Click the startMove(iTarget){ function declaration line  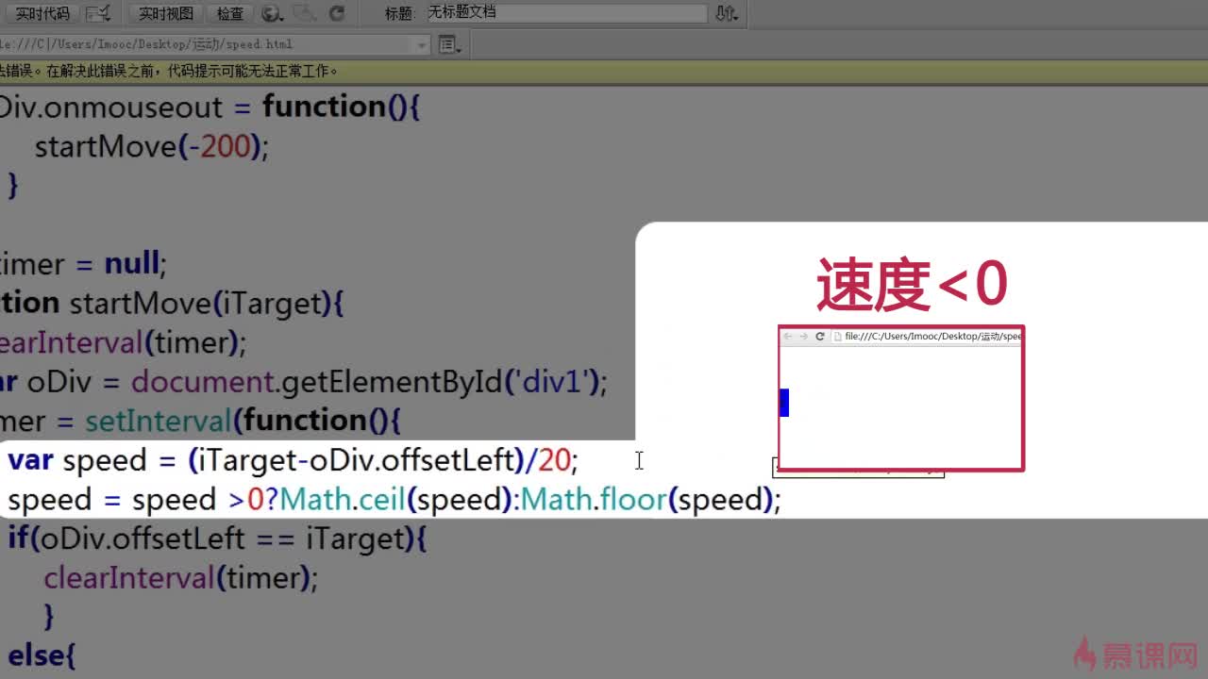tap(172, 303)
